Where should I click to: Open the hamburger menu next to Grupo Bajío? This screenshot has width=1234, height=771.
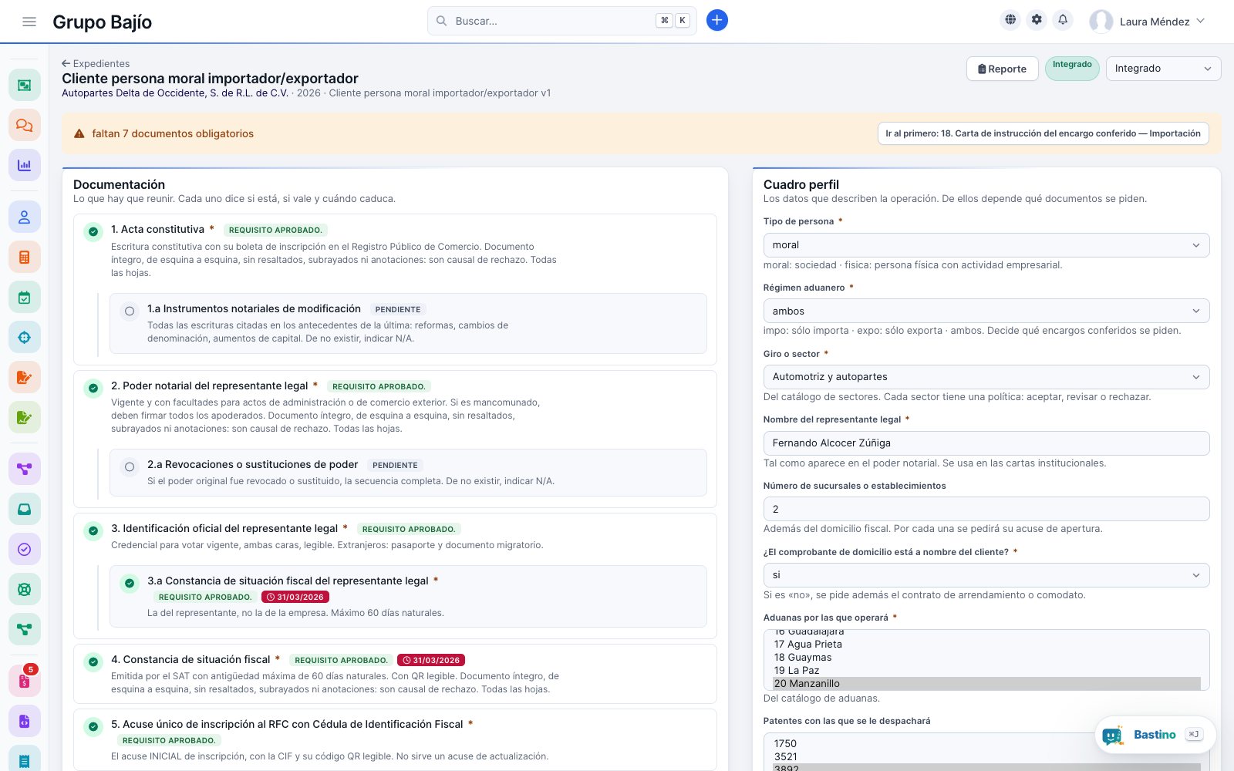[x=29, y=22]
